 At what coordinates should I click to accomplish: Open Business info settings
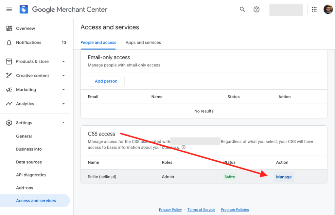[29, 149]
